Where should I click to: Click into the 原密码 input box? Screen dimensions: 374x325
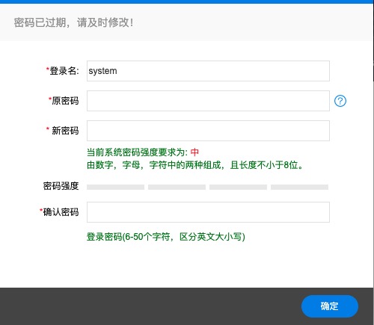[x=208, y=101]
